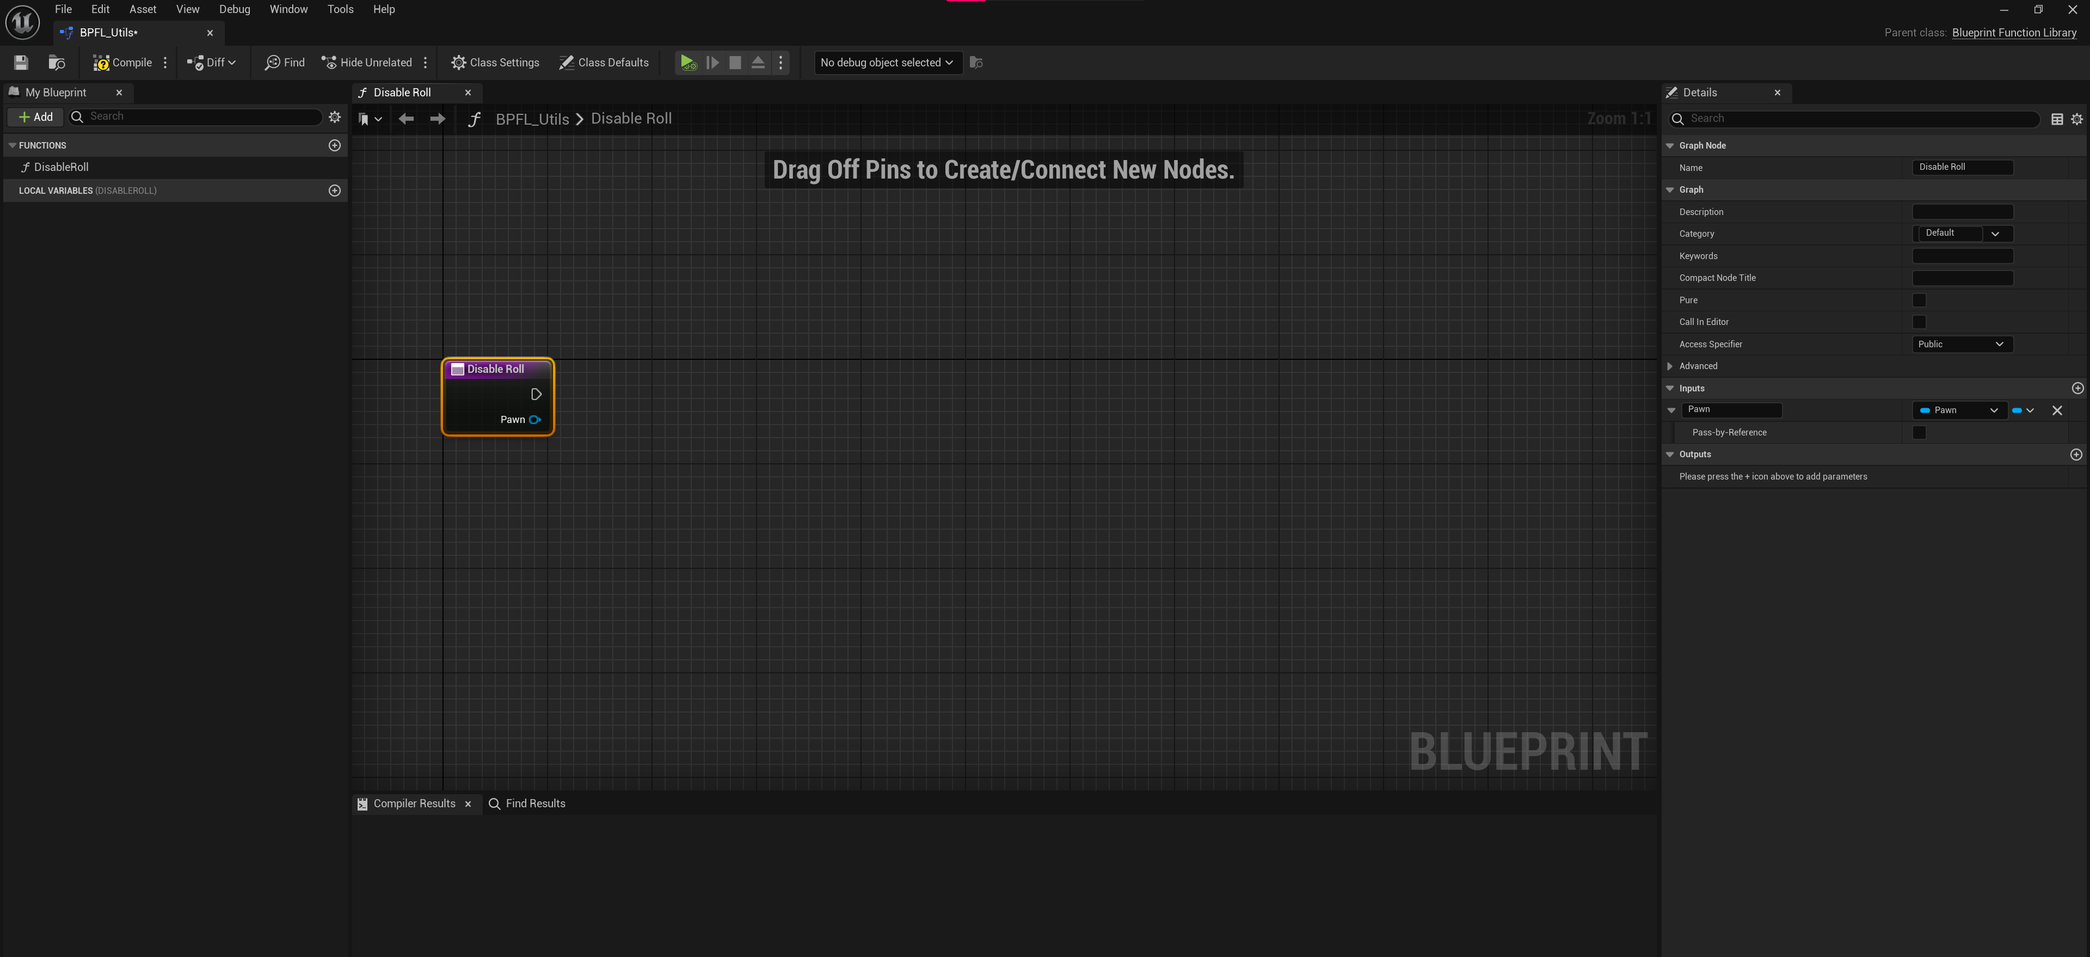
Task: Enable the Pure checkbox
Action: [x=1919, y=300]
